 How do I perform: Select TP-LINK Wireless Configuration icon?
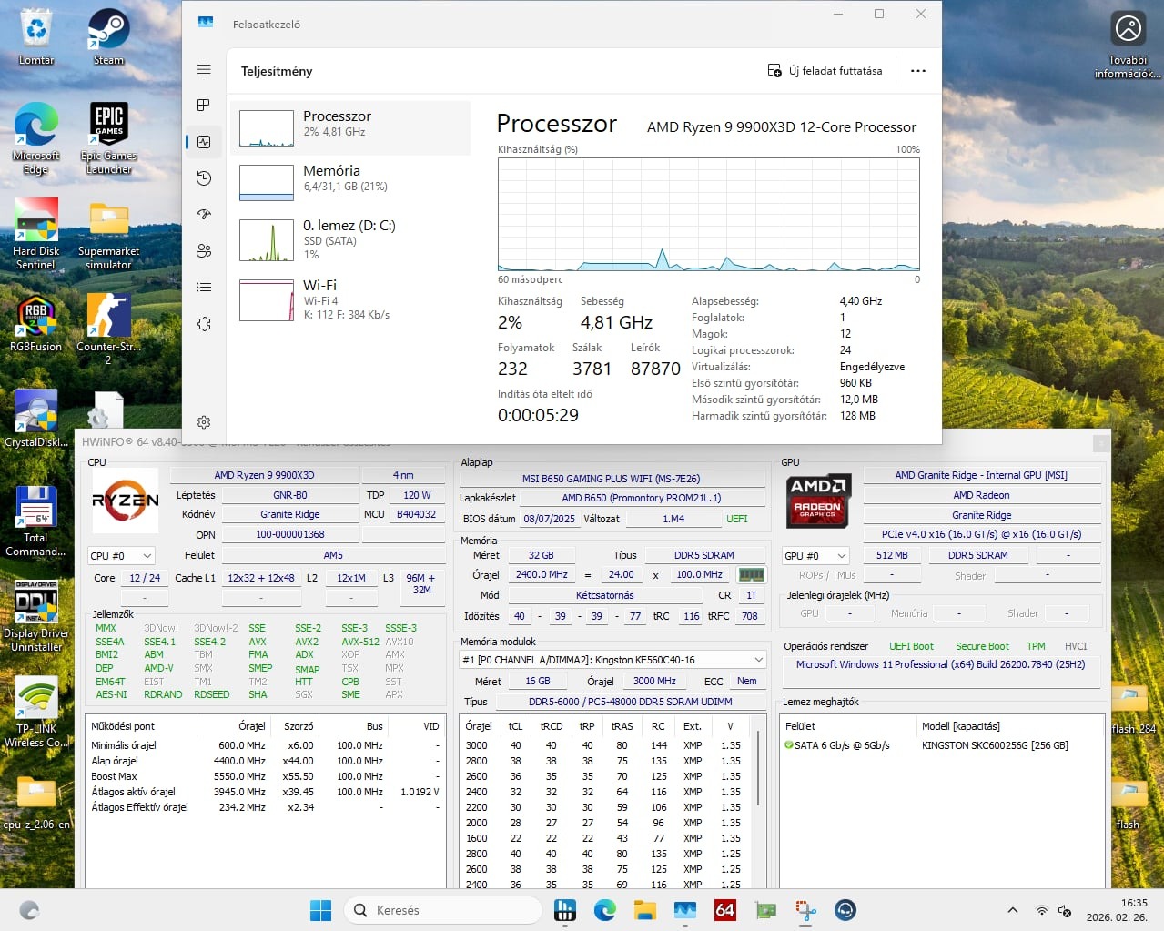pos(36,712)
